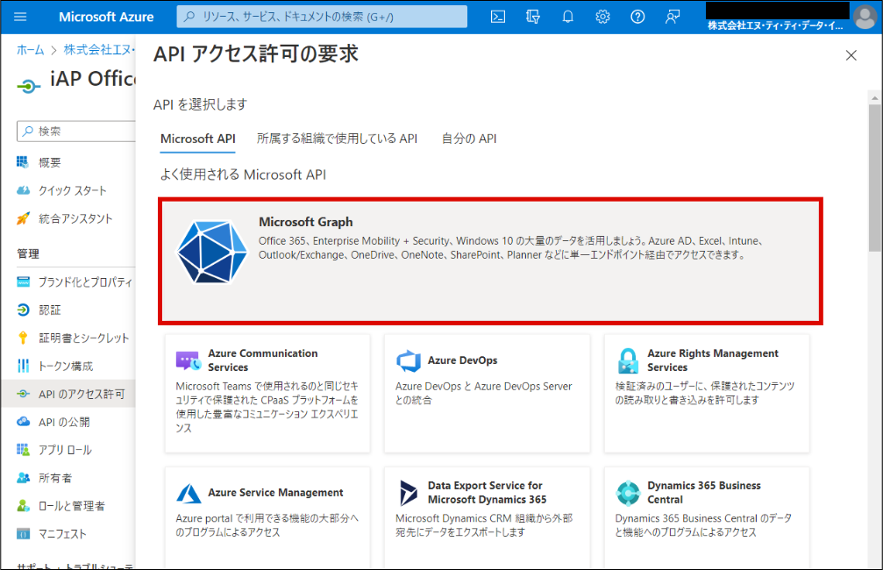The image size is (883, 570).
Task: Switch to the 自分の API tab
Action: click(x=469, y=139)
